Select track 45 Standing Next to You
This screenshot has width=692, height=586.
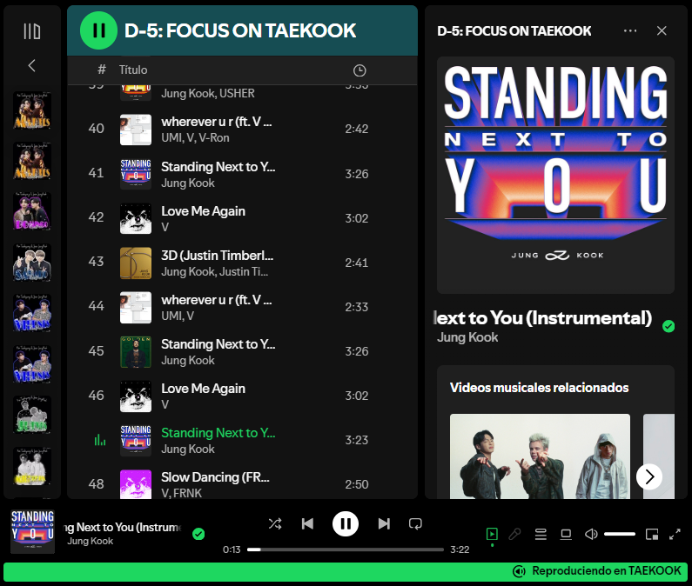pyautogui.click(x=242, y=351)
